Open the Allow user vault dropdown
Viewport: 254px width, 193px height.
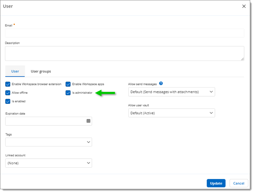(x=171, y=113)
